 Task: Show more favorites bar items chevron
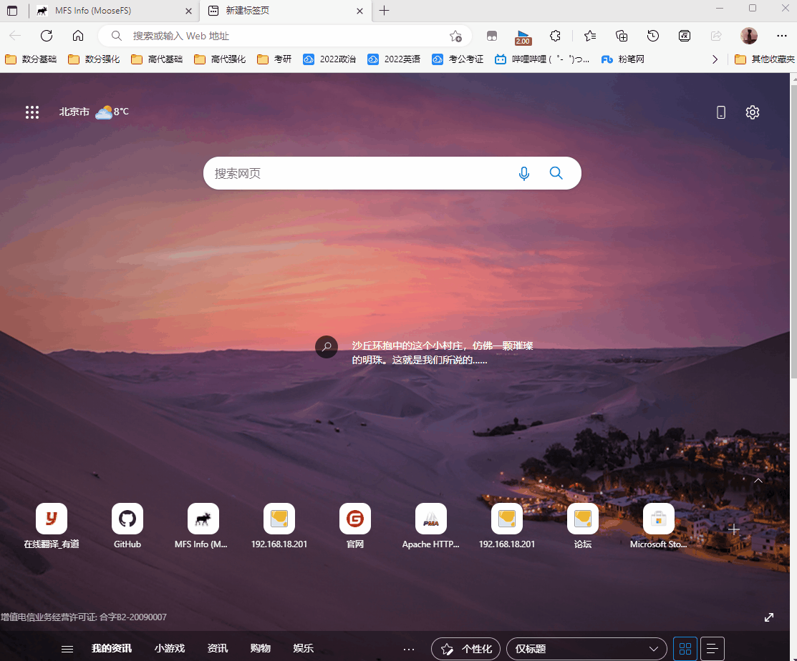pyautogui.click(x=715, y=59)
